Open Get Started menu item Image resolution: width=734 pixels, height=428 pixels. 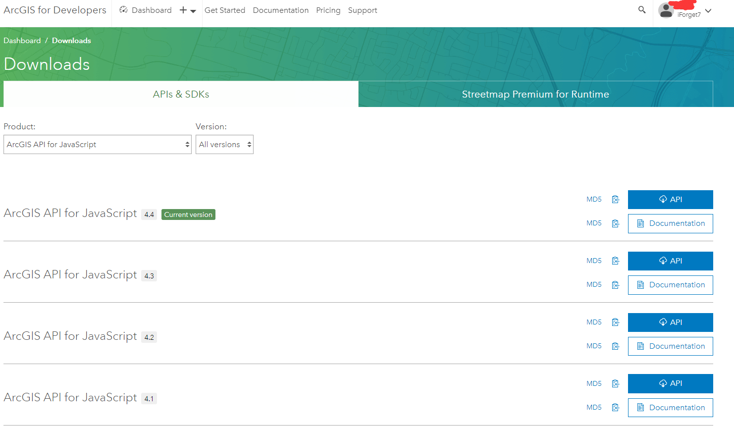point(225,10)
